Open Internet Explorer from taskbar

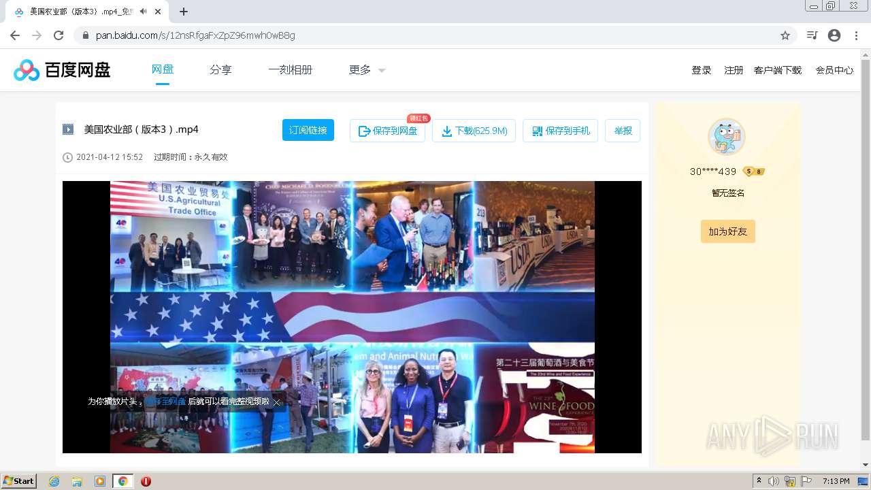click(54, 481)
